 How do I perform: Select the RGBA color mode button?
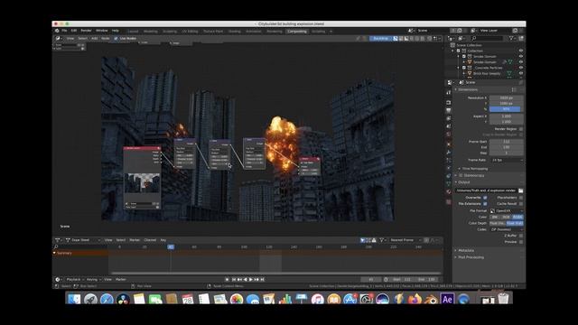(x=517, y=217)
